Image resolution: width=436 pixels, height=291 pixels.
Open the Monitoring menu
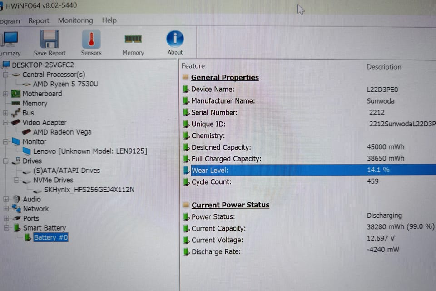coord(76,20)
